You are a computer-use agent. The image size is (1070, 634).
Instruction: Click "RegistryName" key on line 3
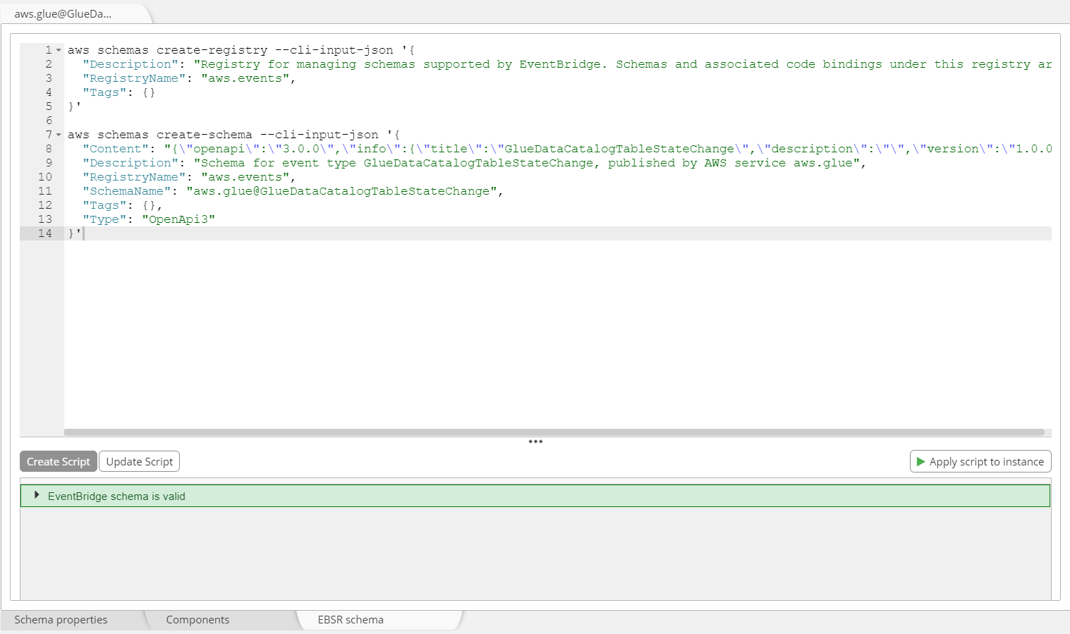click(x=134, y=78)
